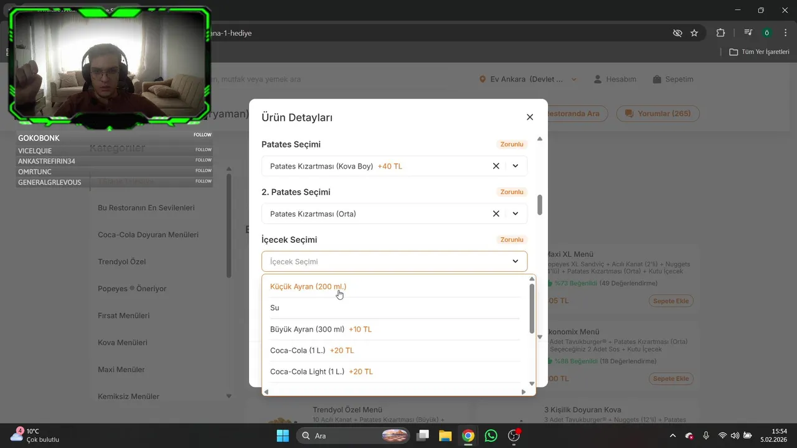Screen dimensions: 797x448
Task: Click the drink list horizontal scroll right arrow
Action: (x=524, y=392)
